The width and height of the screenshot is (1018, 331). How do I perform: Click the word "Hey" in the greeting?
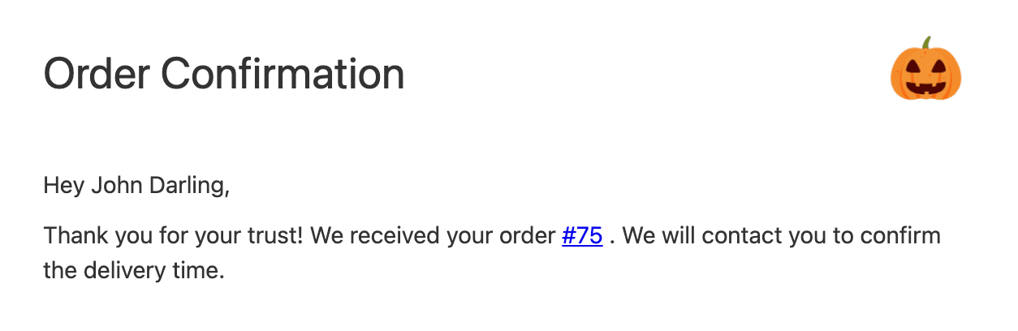pos(63,186)
